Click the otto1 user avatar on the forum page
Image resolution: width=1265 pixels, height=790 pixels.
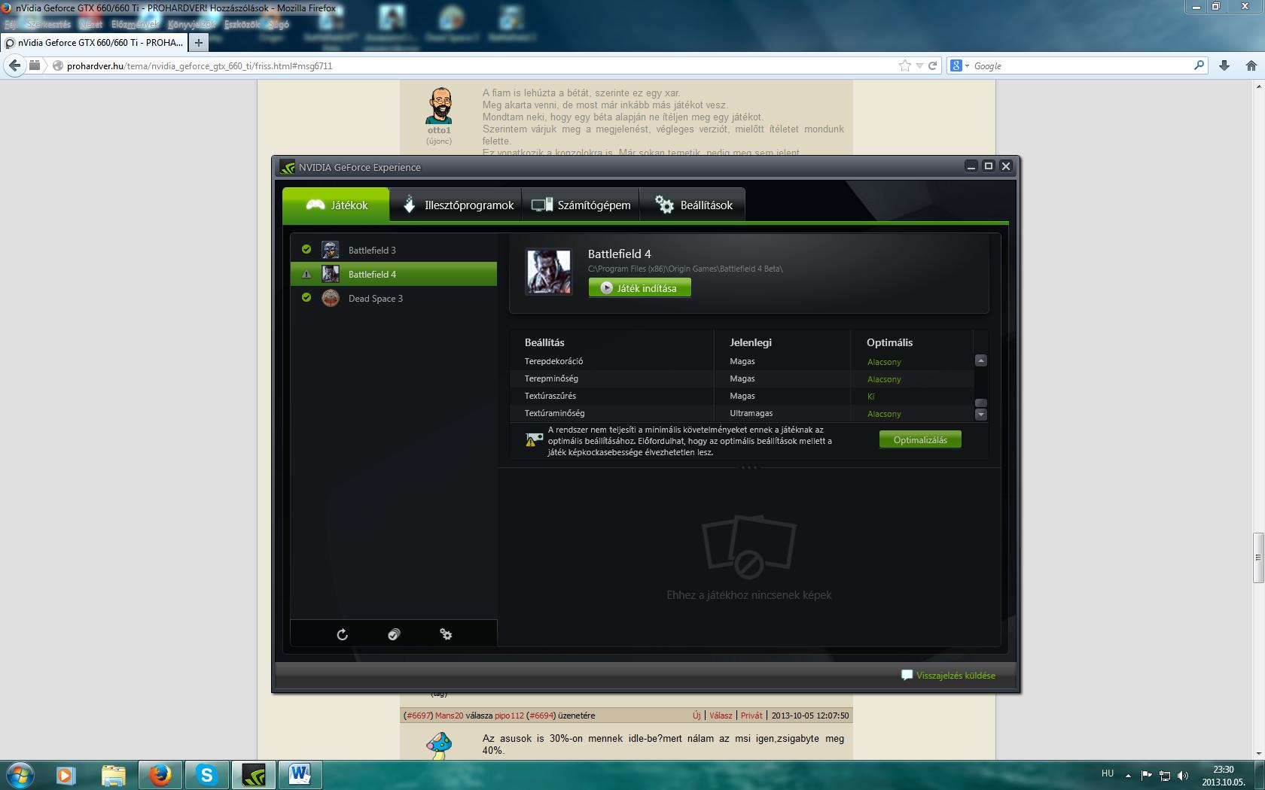[439, 105]
